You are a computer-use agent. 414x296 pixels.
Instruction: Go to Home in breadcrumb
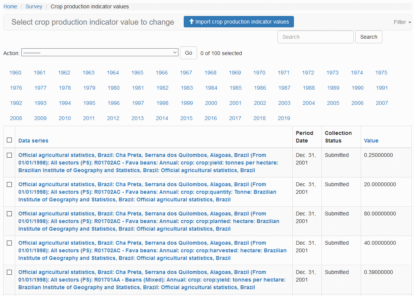click(x=10, y=6)
